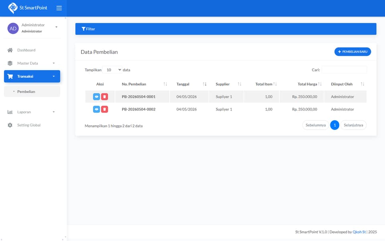Delete purchase PB-20260504-0001 with trash icon

(x=105, y=97)
